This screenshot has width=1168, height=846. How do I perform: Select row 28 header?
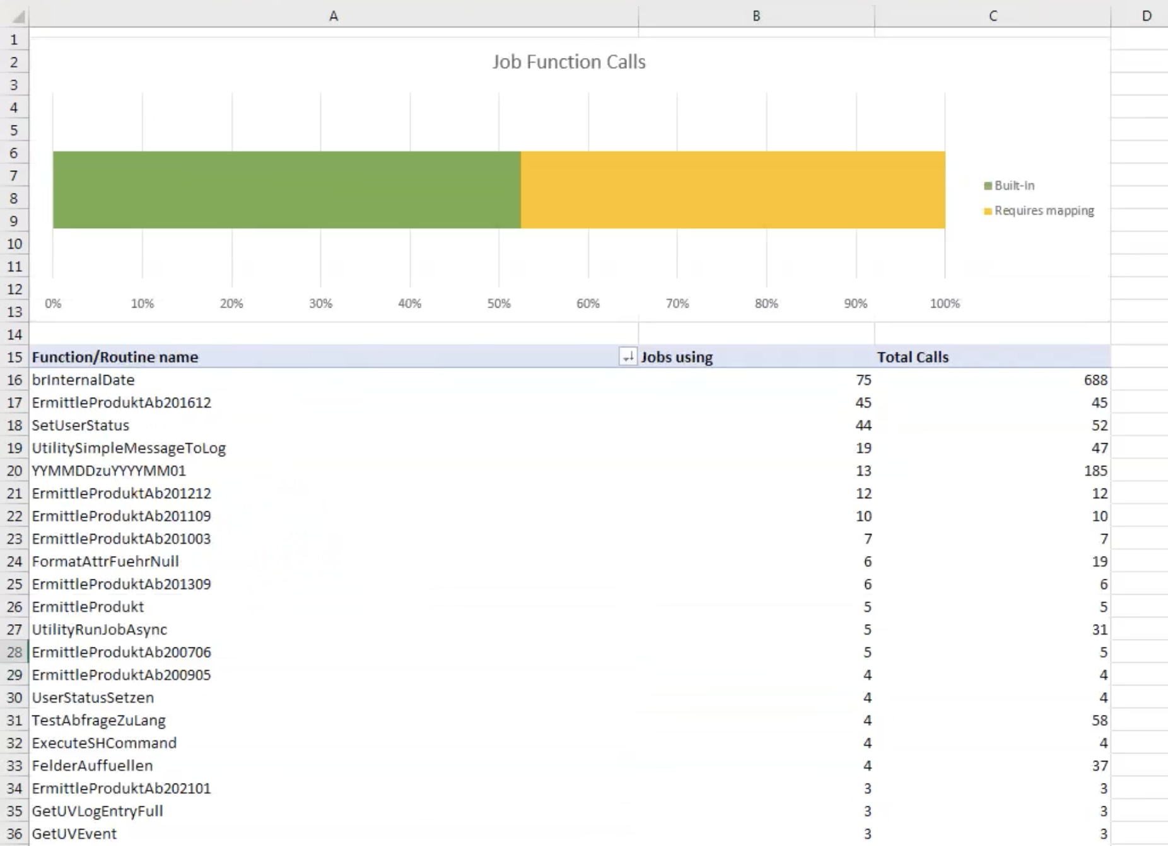tap(14, 652)
